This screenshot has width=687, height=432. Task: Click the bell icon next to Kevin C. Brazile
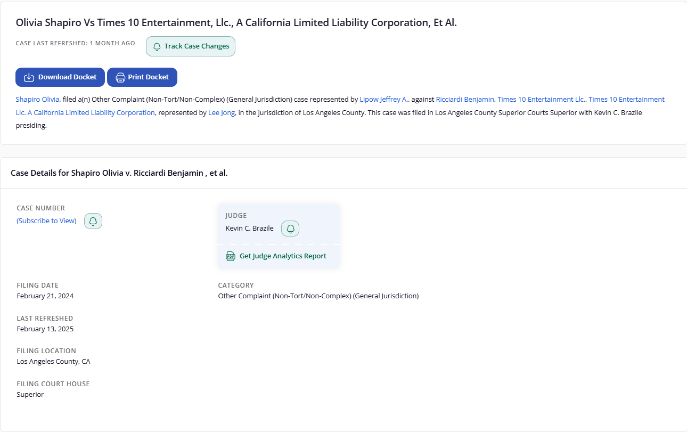[x=290, y=229]
